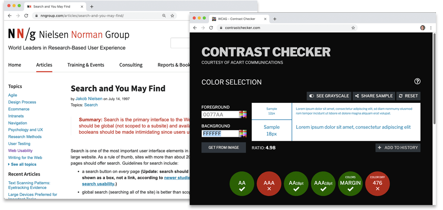The height and width of the screenshot is (210, 443).
Task: Click the Color Diff 476 badge
Action: coord(377,184)
